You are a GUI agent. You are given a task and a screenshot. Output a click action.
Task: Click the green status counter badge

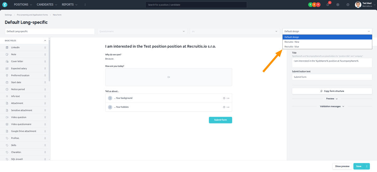pos(310,5)
